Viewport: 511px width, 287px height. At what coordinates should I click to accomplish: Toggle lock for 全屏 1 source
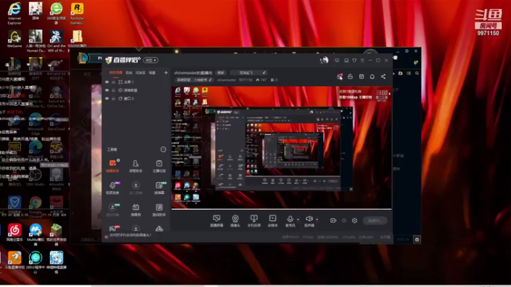click(x=114, y=82)
